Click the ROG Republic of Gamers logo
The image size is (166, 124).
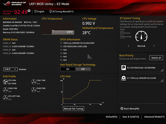tap(14, 4)
